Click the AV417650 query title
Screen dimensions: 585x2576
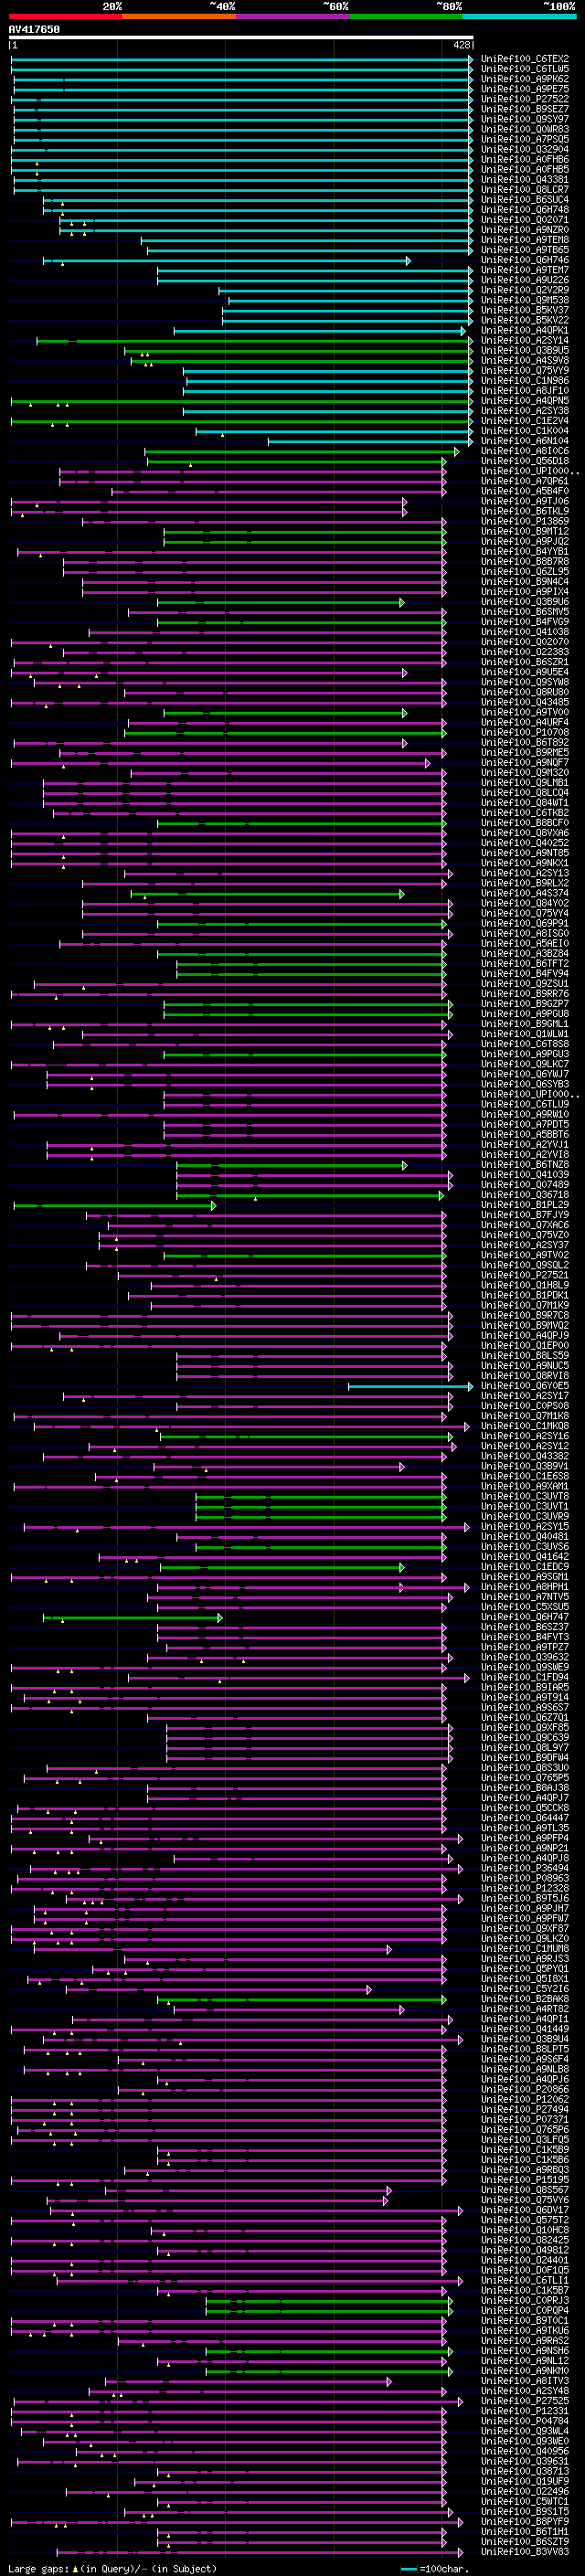pos(34,29)
